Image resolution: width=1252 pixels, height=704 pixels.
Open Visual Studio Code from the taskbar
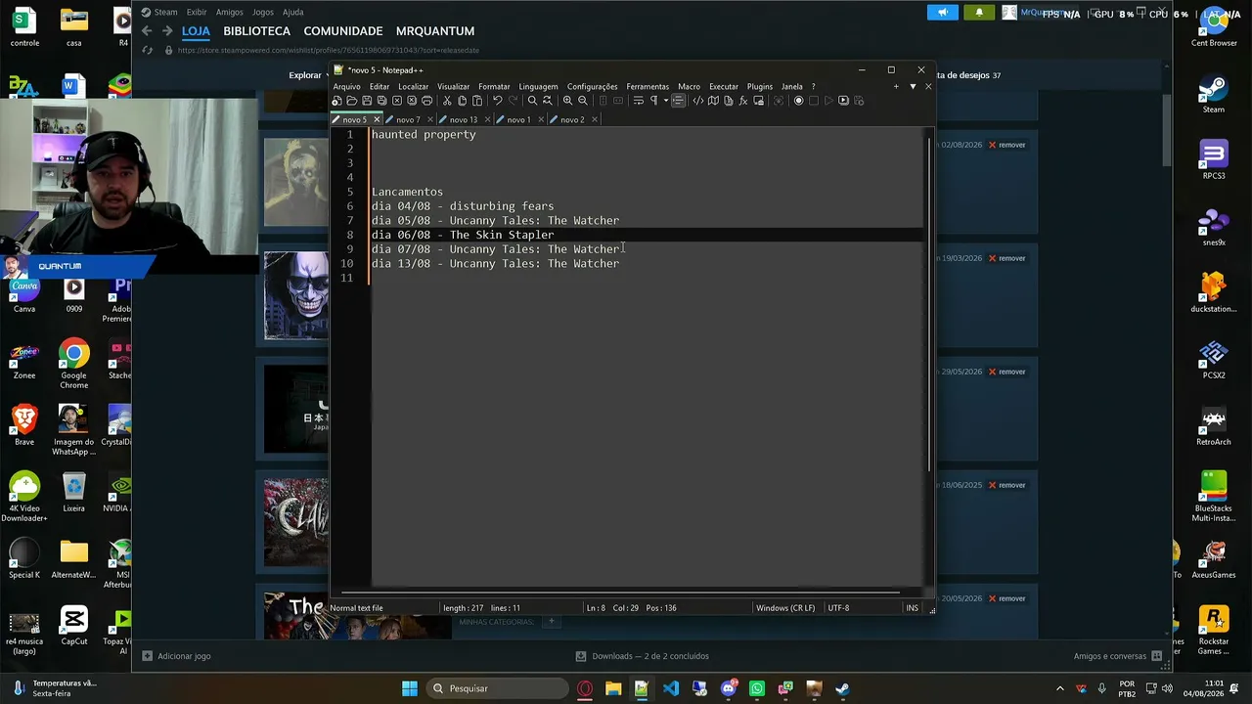pos(671,688)
